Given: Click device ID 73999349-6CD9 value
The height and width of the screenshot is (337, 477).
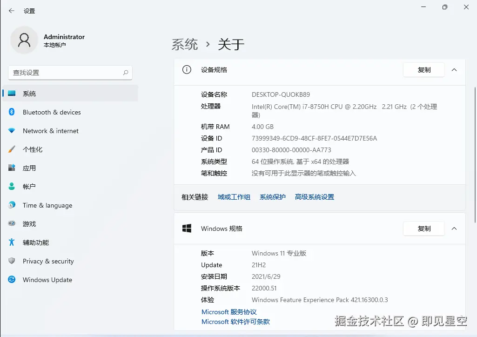Looking at the screenshot, I should [x=314, y=138].
